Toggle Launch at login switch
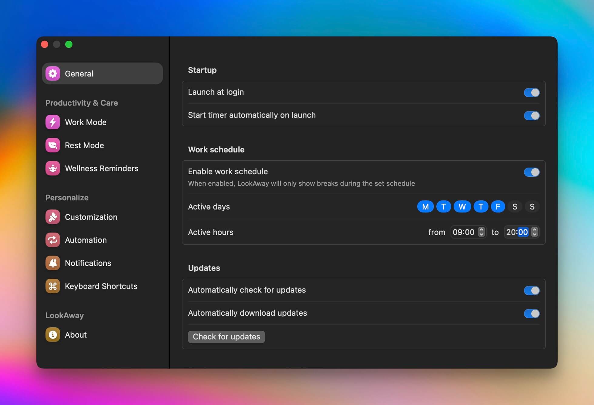594x405 pixels. click(532, 92)
